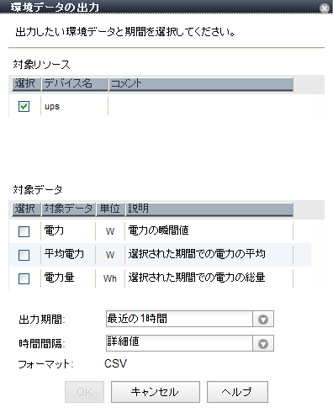Click the 説明 column header
The width and height of the screenshot is (333, 418).
tap(209, 209)
